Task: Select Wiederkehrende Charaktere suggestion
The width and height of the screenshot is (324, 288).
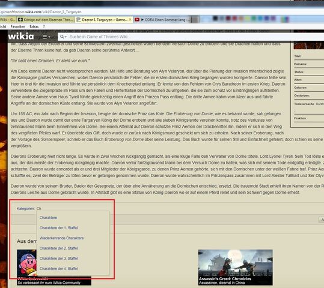Action: coord(61,238)
